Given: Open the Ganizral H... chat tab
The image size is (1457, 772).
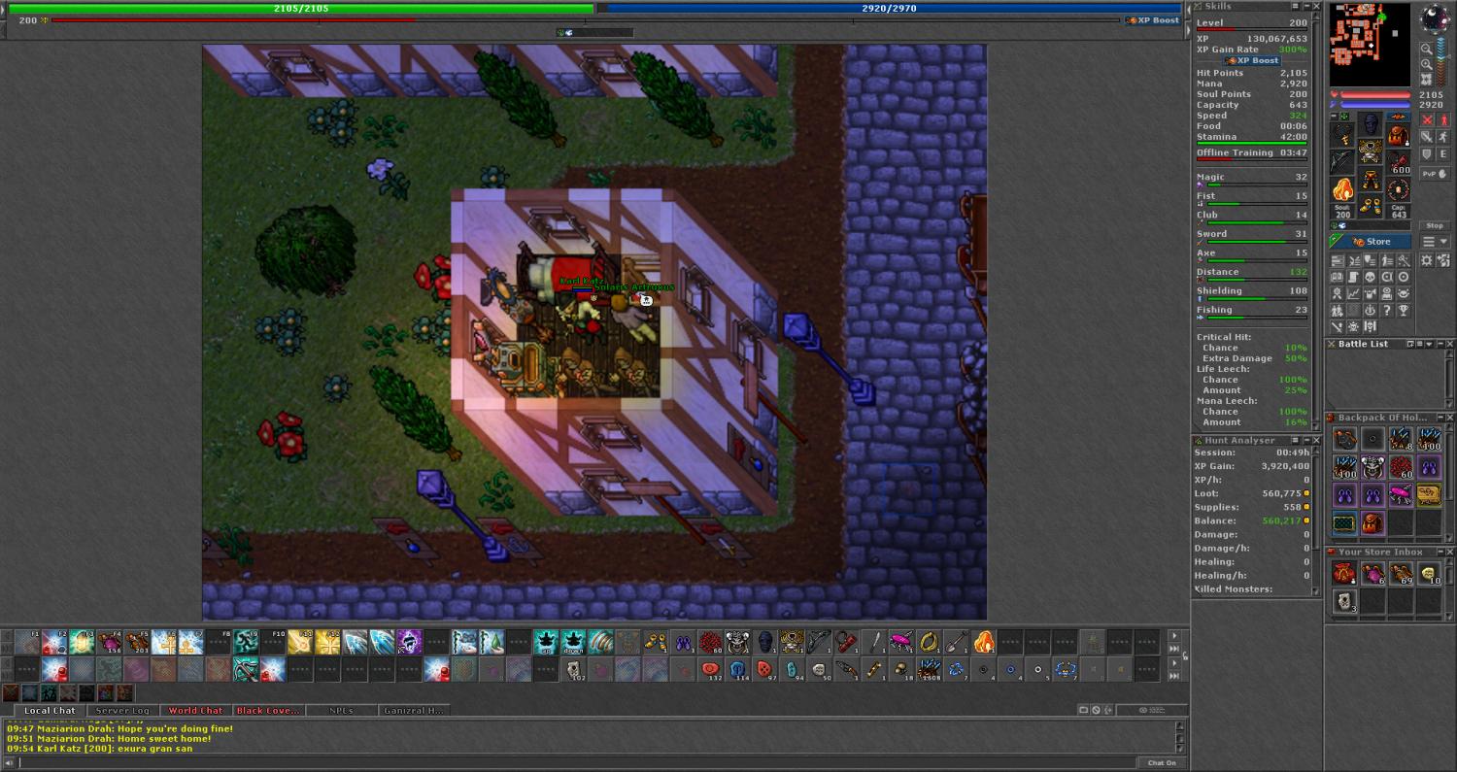Looking at the screenshot, I should point(414,711).
